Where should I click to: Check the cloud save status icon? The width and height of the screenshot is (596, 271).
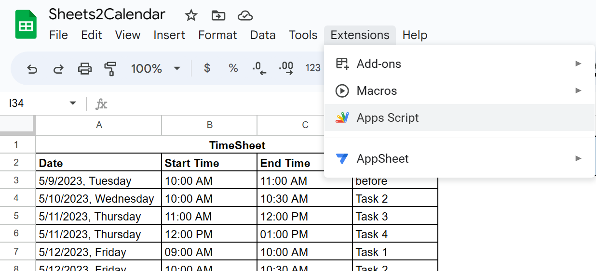[x=245, y=15]
